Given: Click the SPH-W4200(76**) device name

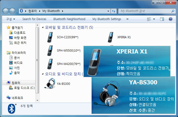Looking at the screenshot, I should click(69, 64).
